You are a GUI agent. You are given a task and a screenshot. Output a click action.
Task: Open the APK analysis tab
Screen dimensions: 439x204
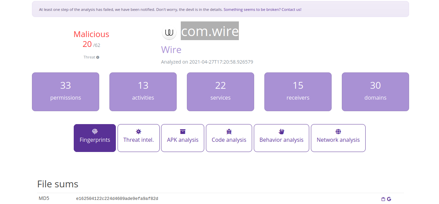click(183, 138)
